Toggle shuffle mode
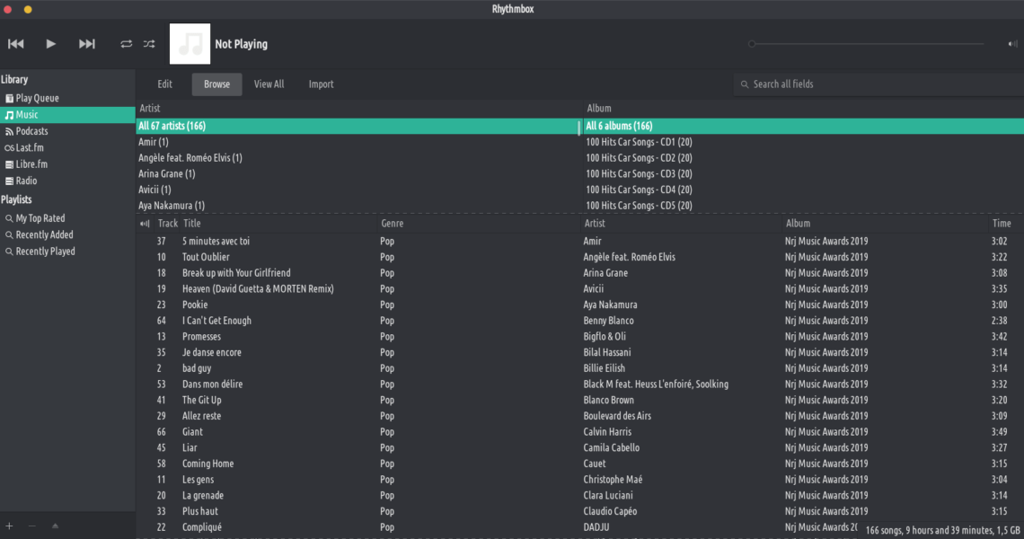Image resolution: width=1024 pixels, height=539 pixels. tap(149, 44)
